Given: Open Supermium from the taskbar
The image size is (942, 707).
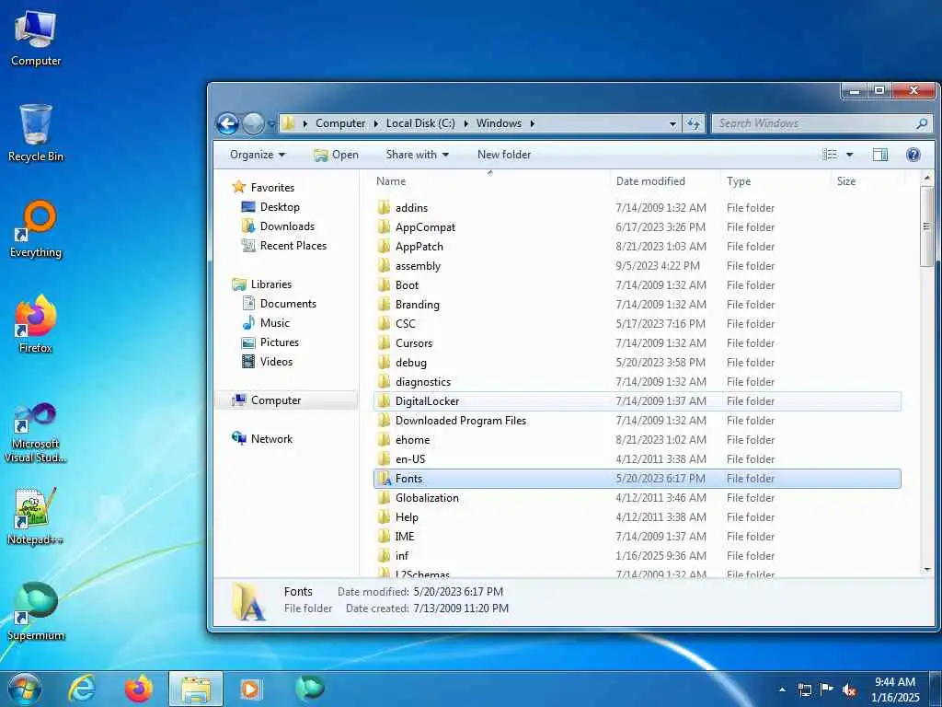Looking at the screenshot, I should click(x=310, y=688).
